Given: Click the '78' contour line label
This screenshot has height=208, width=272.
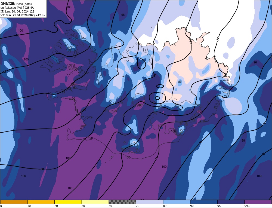Looking at the screenshot, I should point(264,124).
